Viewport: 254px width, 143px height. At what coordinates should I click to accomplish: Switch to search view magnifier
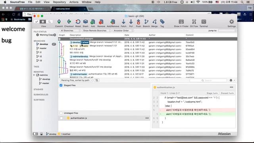pos(49,21)
